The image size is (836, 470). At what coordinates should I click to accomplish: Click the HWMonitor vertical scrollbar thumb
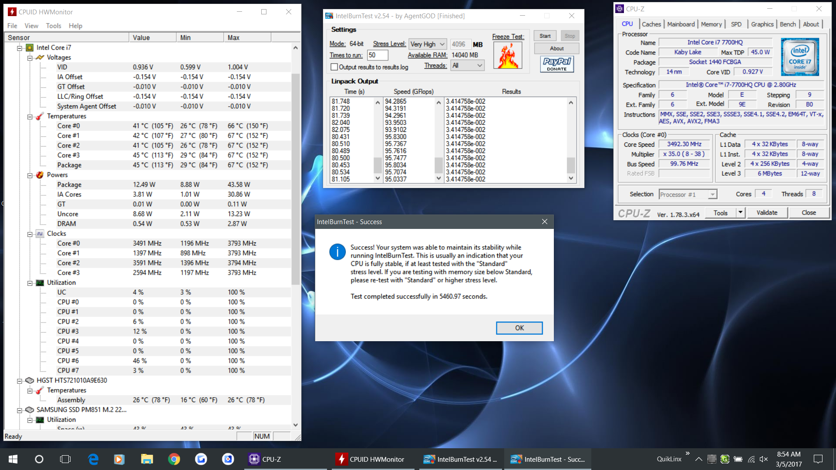[x=296, y=178]
